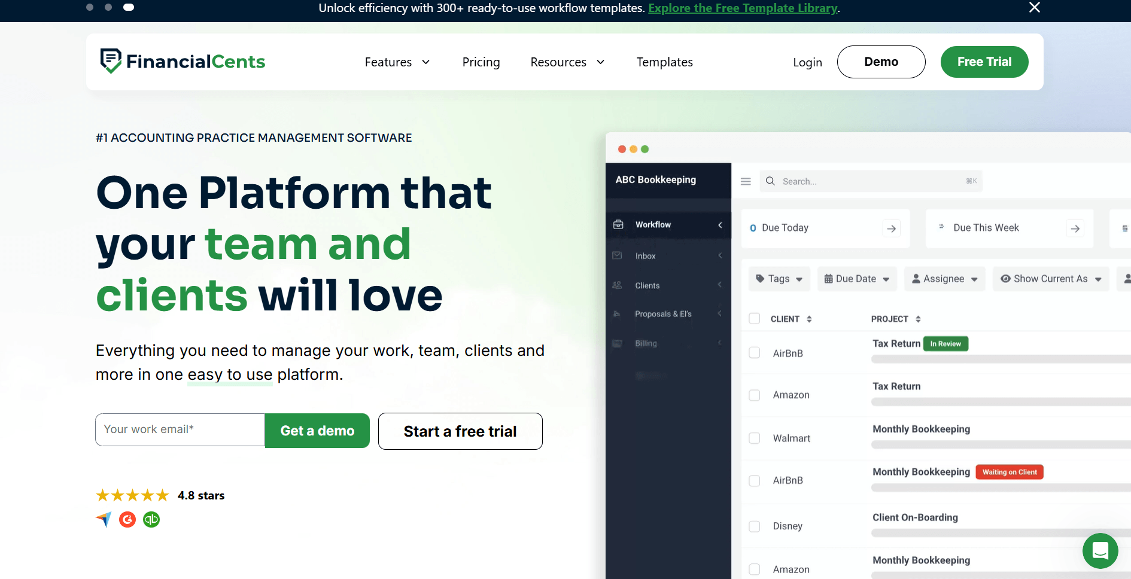This screenshot has width=1131, height=579.
Task: Click the Free Trial button
Action: [x=984, y=62]
